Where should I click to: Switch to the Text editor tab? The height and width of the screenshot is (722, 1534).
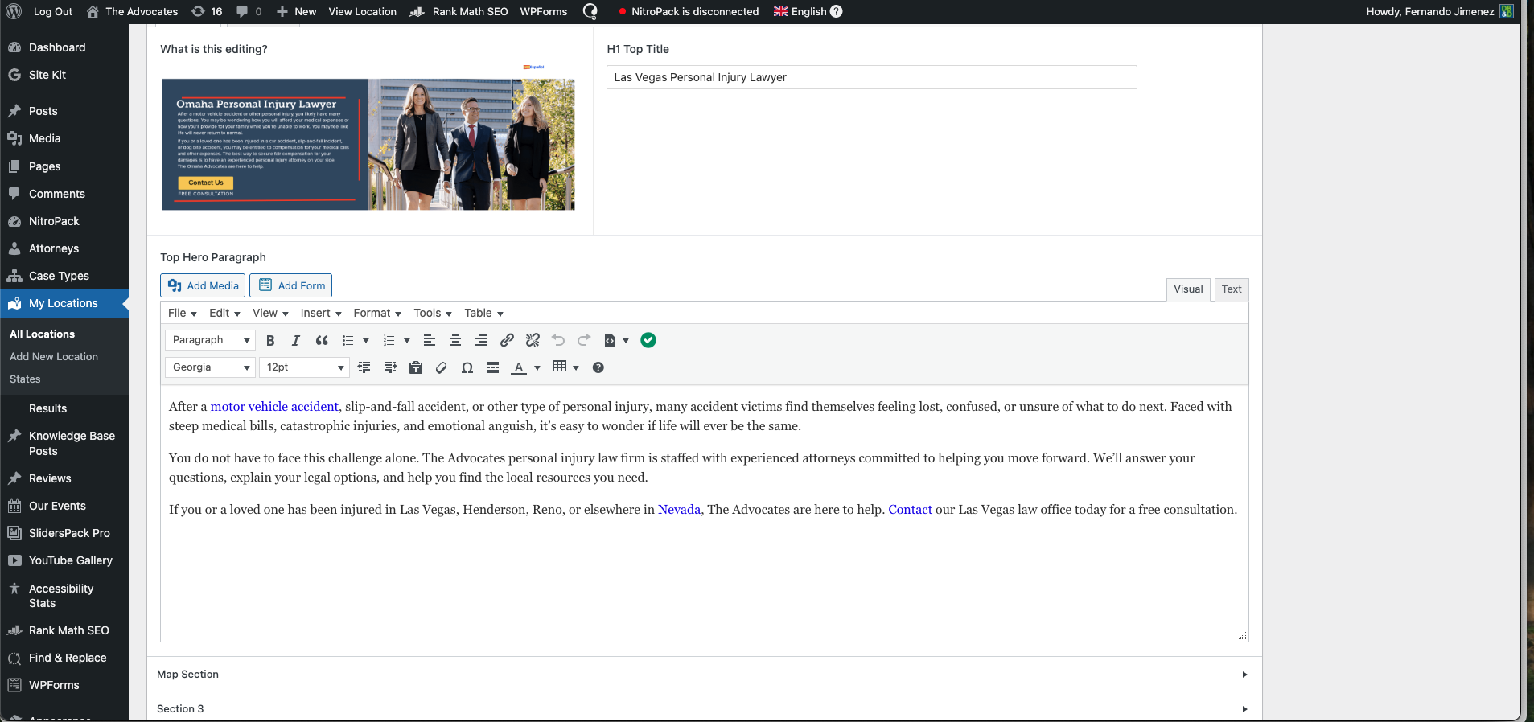click(1231, 289)
